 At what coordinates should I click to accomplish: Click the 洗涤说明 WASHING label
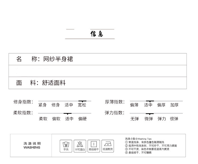32,146
